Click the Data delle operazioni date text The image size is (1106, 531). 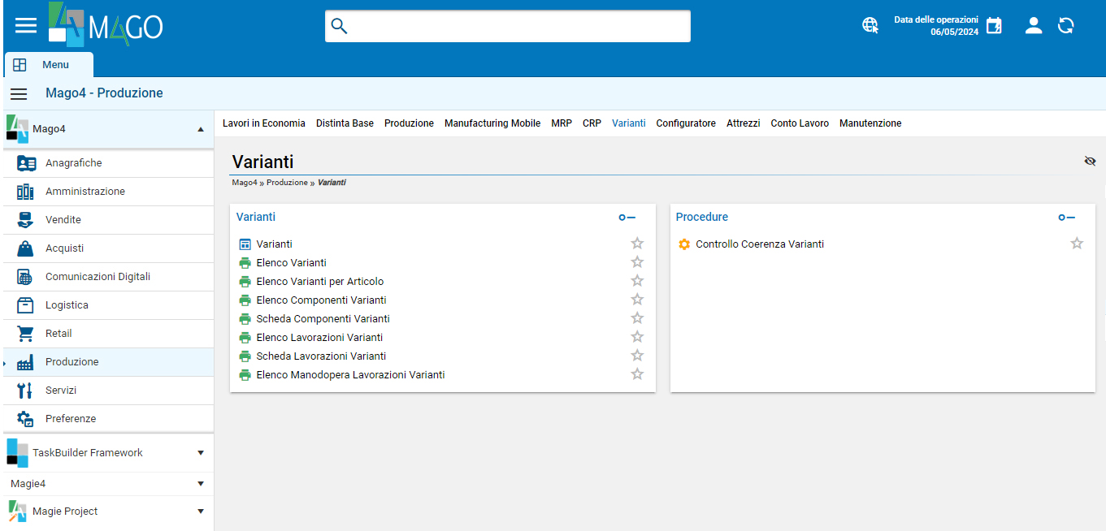point(936,26)
